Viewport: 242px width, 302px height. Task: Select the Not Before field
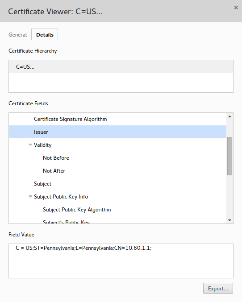pyautogui.click(x=117, y=158)
